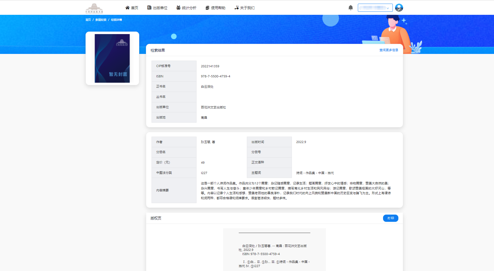Select the ISBN number 978-7-5500-4759-4
The width and height of the screenshot is (494, 271).
(x=215, y=76)
